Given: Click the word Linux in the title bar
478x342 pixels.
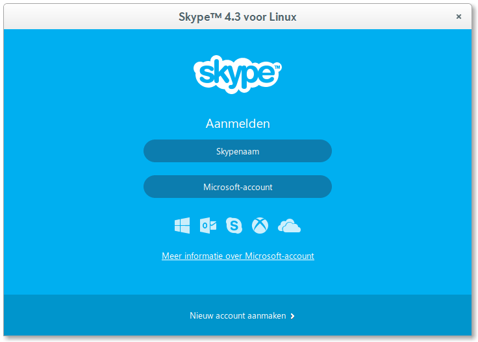Looking at the screenshot, I should coord(283,17).
